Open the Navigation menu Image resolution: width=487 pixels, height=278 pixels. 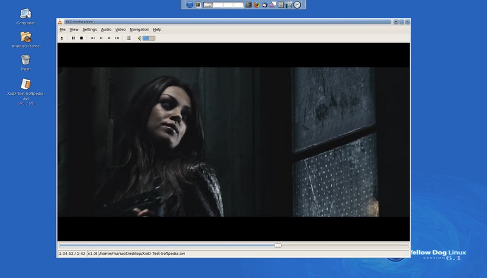(139, 29)
